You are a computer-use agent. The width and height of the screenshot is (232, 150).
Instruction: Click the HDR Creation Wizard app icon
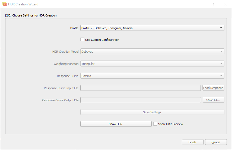[x=5, y=4]
